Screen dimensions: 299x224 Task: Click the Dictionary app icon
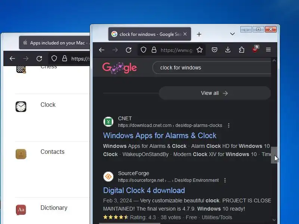tap(21, 210)
